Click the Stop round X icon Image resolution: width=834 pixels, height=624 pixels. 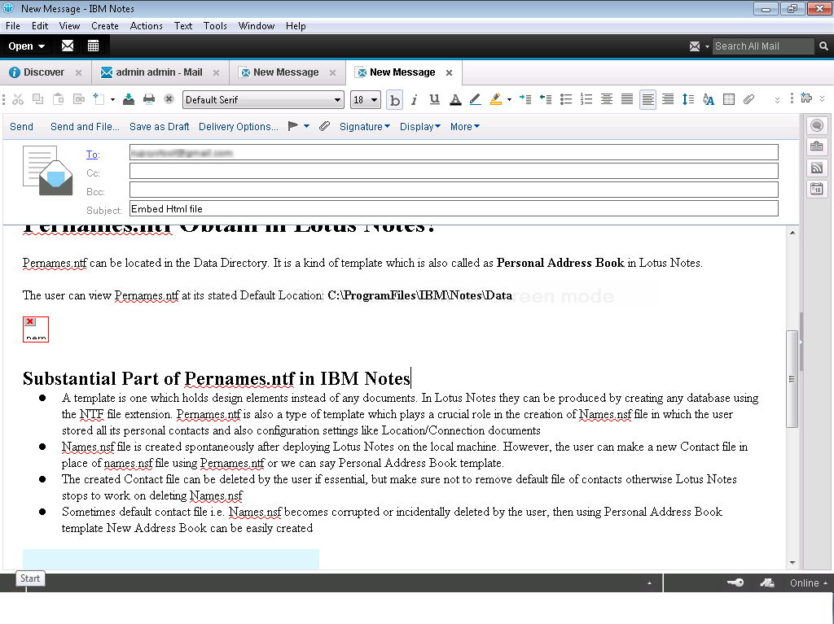(x=169, y=99)
